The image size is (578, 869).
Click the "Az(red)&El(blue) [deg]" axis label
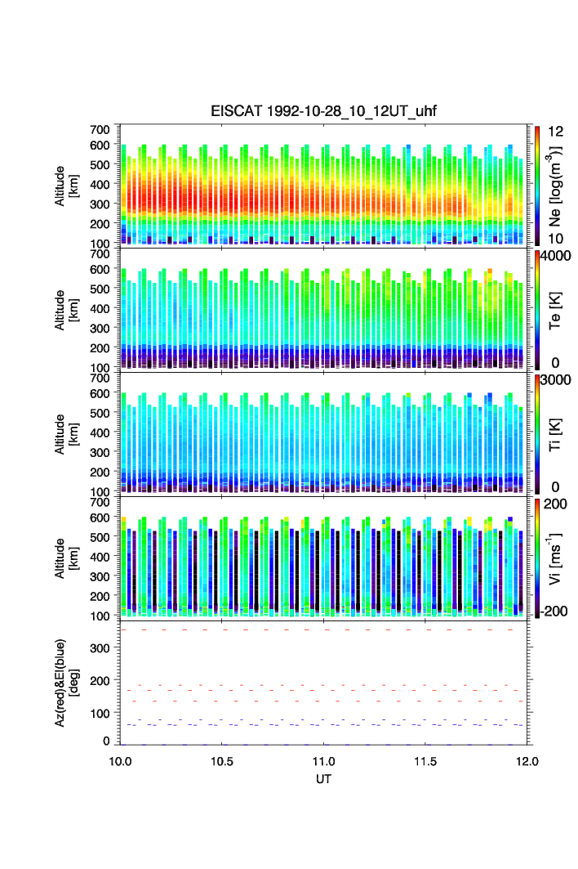(x=66, y=683)
